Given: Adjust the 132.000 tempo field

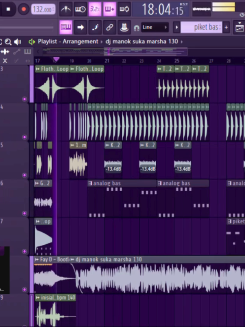Looking at the screenshot, I should point(43,10).
